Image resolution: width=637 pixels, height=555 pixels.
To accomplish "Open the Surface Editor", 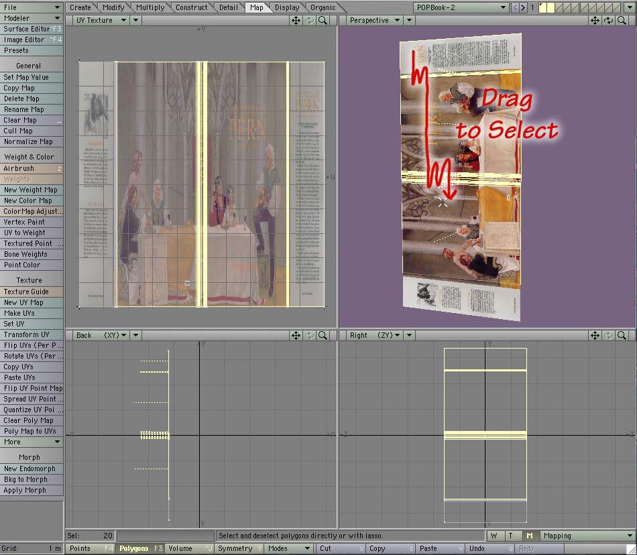I will click(32, 29).
